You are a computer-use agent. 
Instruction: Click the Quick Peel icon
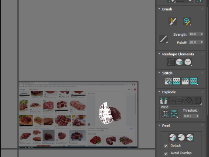pos(172,137)
